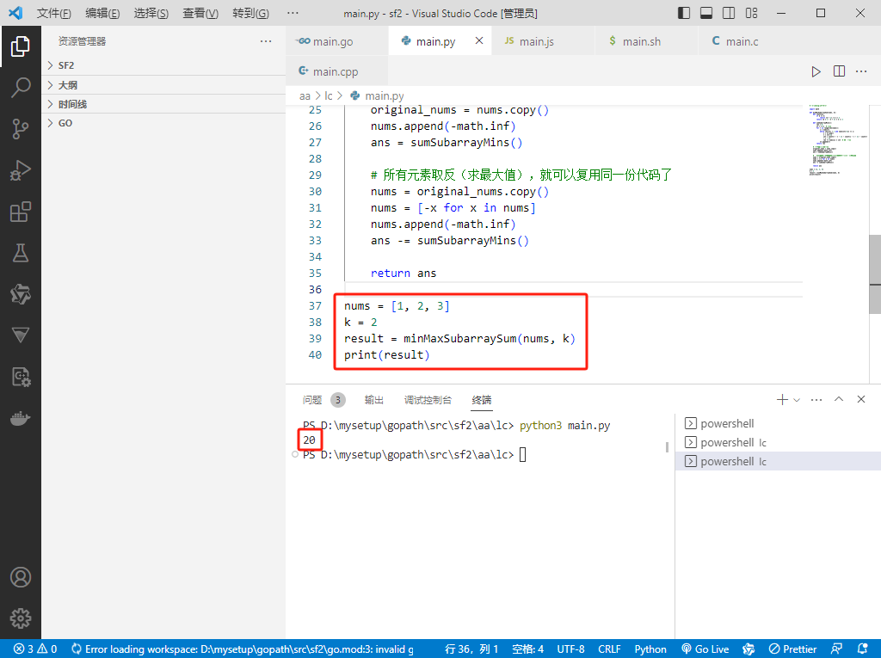Open the 调试控制台 debug console tab
The width and height of the screenshot is (881, 658).
tap(428, 399)
